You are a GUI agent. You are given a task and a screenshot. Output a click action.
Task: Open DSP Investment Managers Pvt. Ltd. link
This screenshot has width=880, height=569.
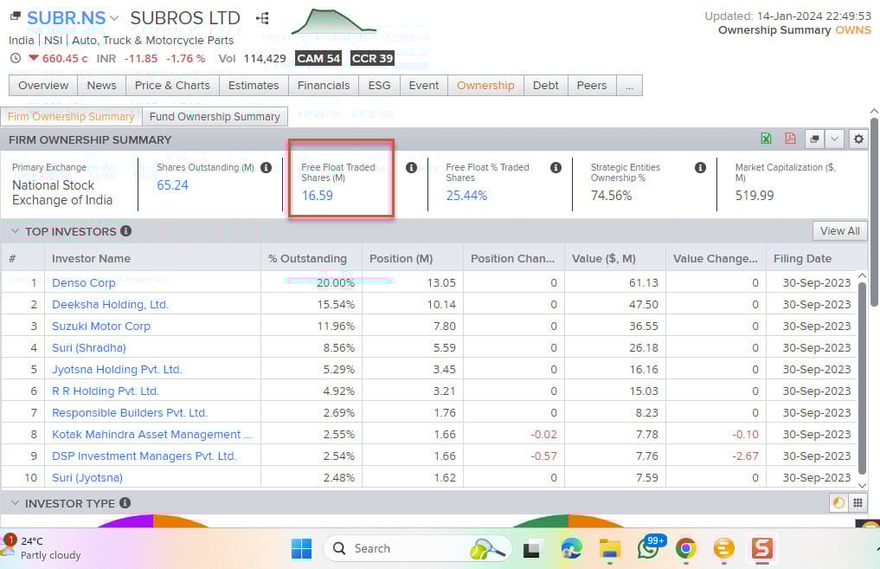point(145,456)
